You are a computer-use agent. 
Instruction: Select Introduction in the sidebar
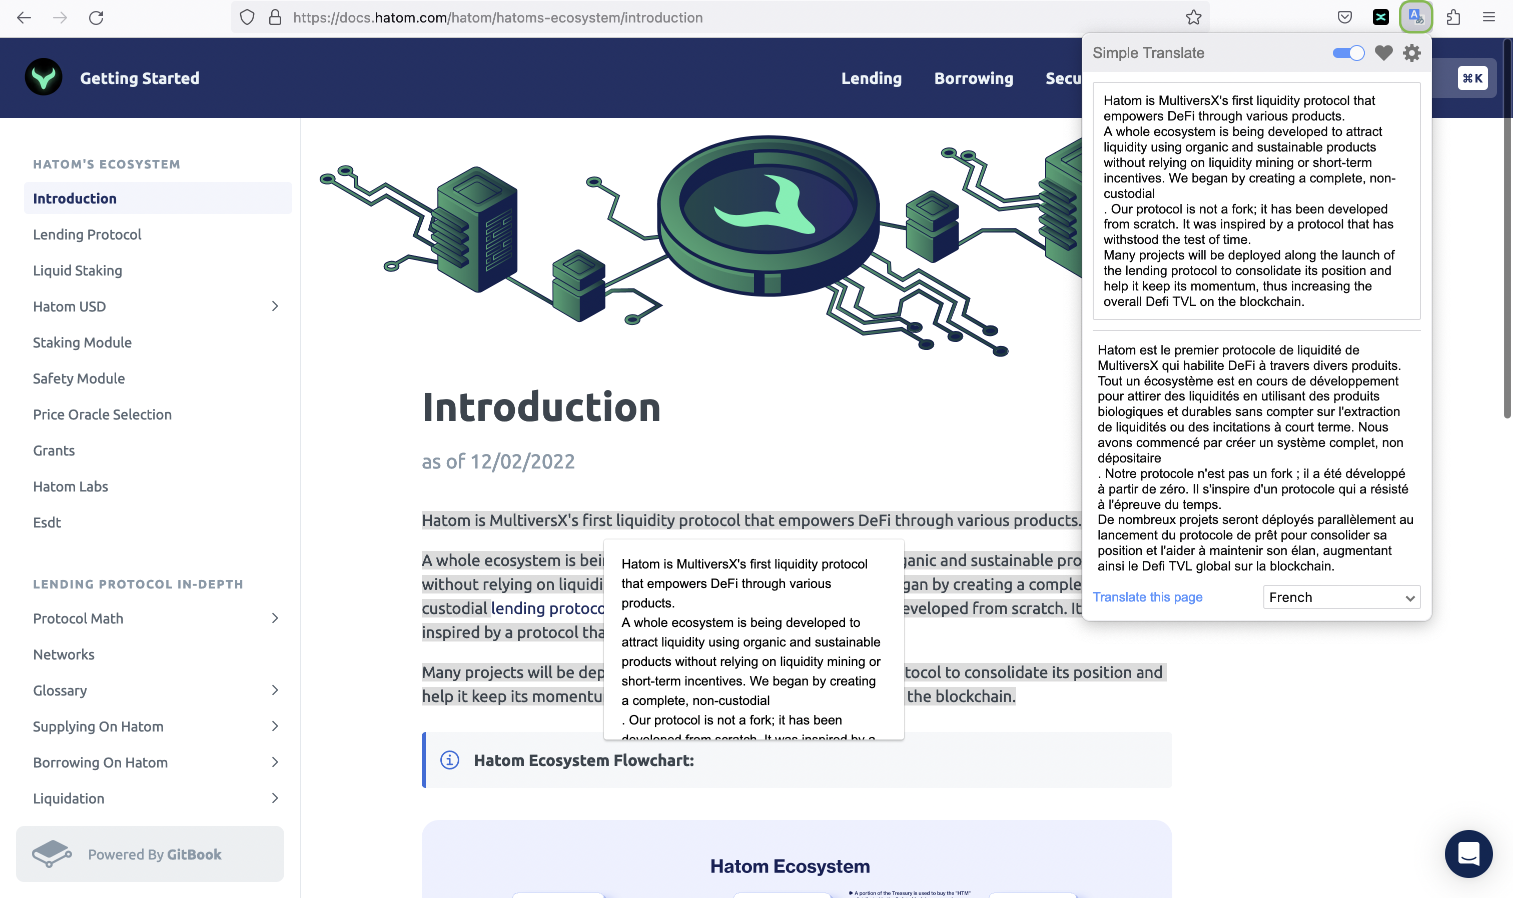tap(158, 198)
